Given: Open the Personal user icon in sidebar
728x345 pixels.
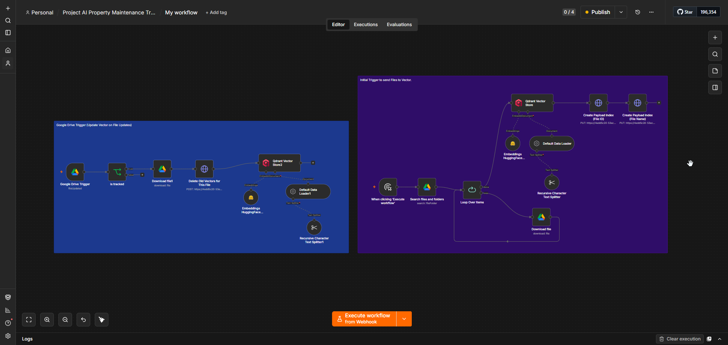Looking at the screenshot, I should 8,63.
